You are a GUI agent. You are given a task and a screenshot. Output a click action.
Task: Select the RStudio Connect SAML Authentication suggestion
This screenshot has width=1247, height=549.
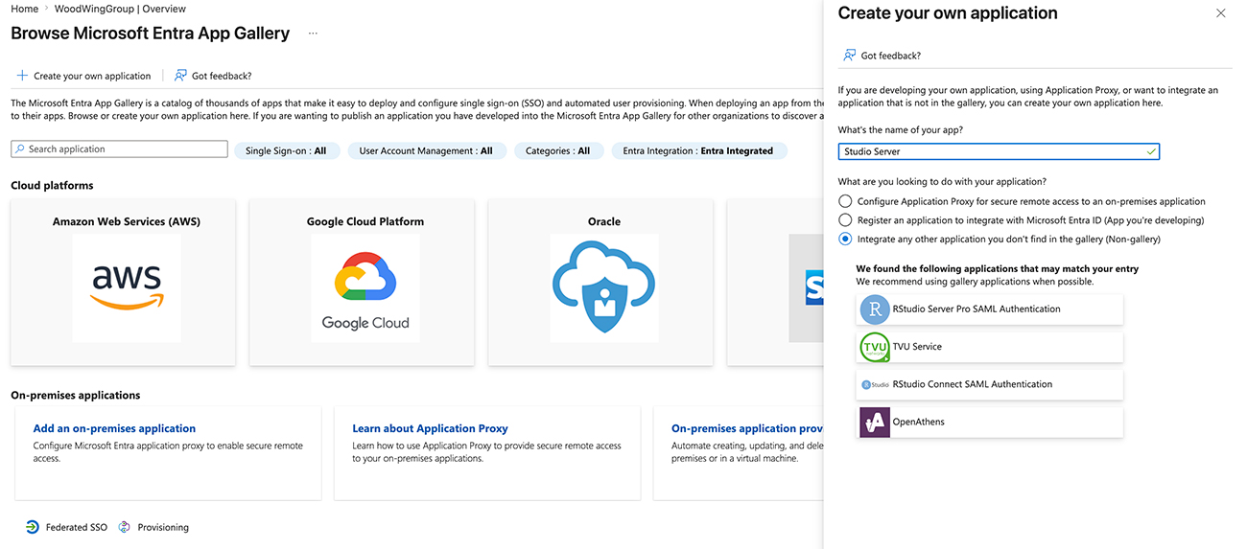(989, 384)
